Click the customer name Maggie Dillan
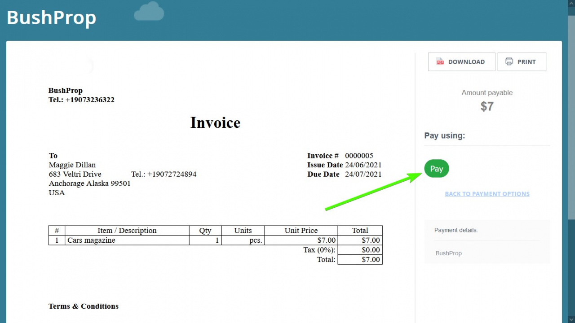 click(x=72, y=165)
